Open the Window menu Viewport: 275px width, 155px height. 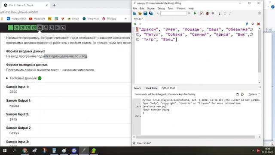tap(181, 9)
